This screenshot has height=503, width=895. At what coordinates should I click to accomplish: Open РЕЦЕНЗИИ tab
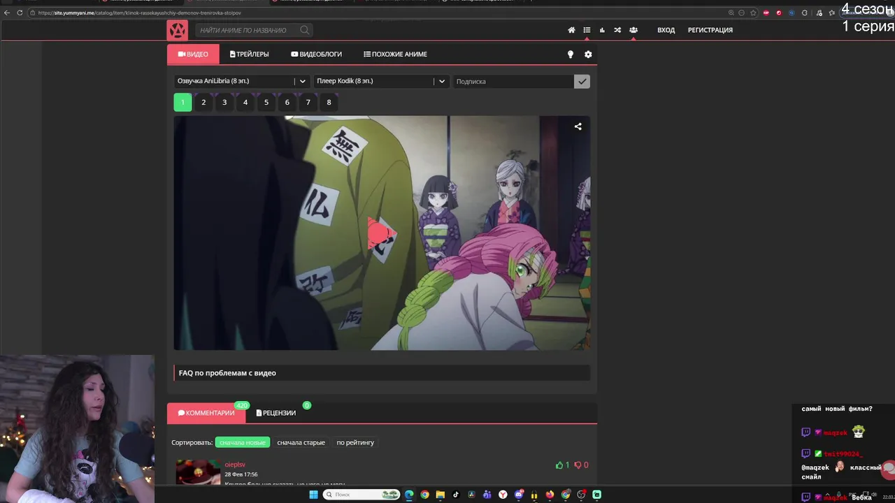click(x=276, y=413)
